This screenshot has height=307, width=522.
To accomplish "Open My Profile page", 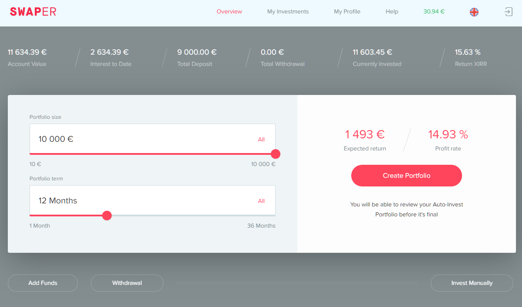I will pos(347,12).
